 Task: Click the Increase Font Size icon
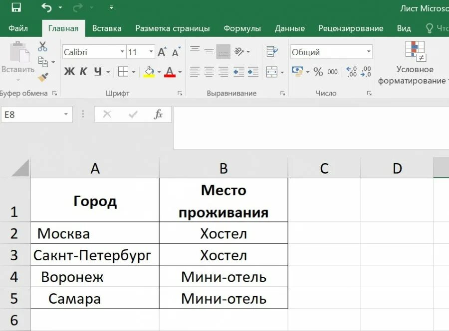[x=162, y=52]
